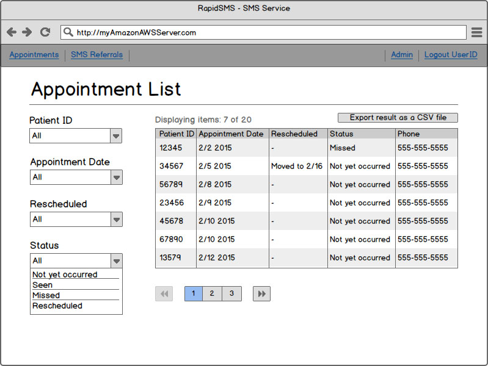The width and height of the screenshot is (488, 366).
Task: Open the Patient ID filter dropdown
Action: [76, 136]
